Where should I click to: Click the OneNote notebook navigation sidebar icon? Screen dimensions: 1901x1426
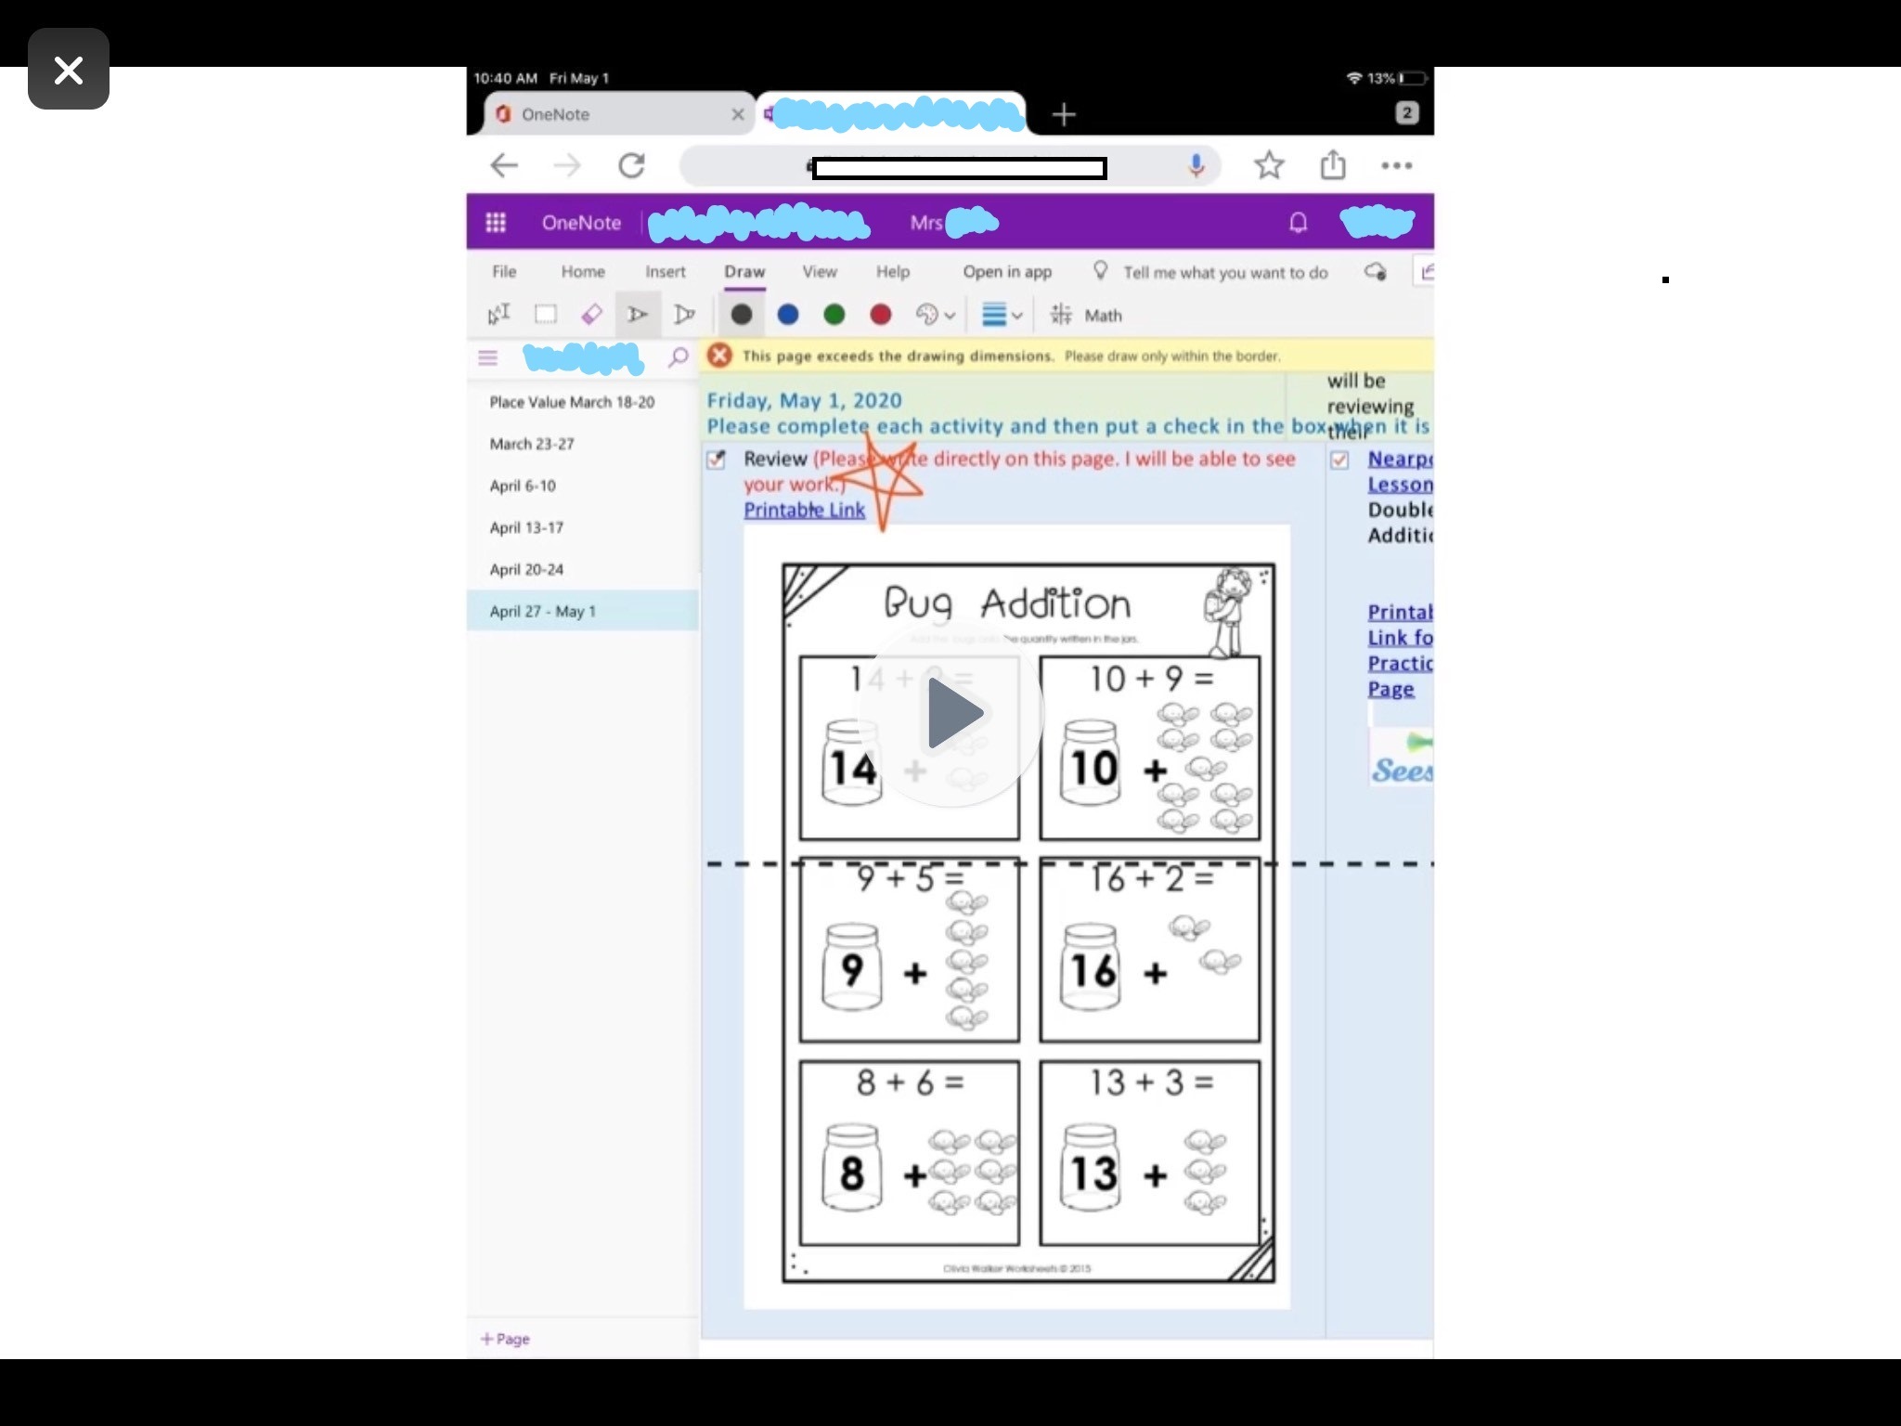click(488, 356)
